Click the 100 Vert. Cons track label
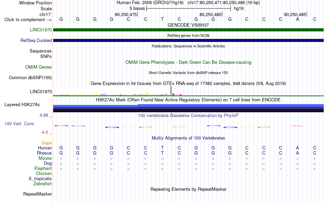The width and height of the screenshot is (324, 202). [19, 124]
